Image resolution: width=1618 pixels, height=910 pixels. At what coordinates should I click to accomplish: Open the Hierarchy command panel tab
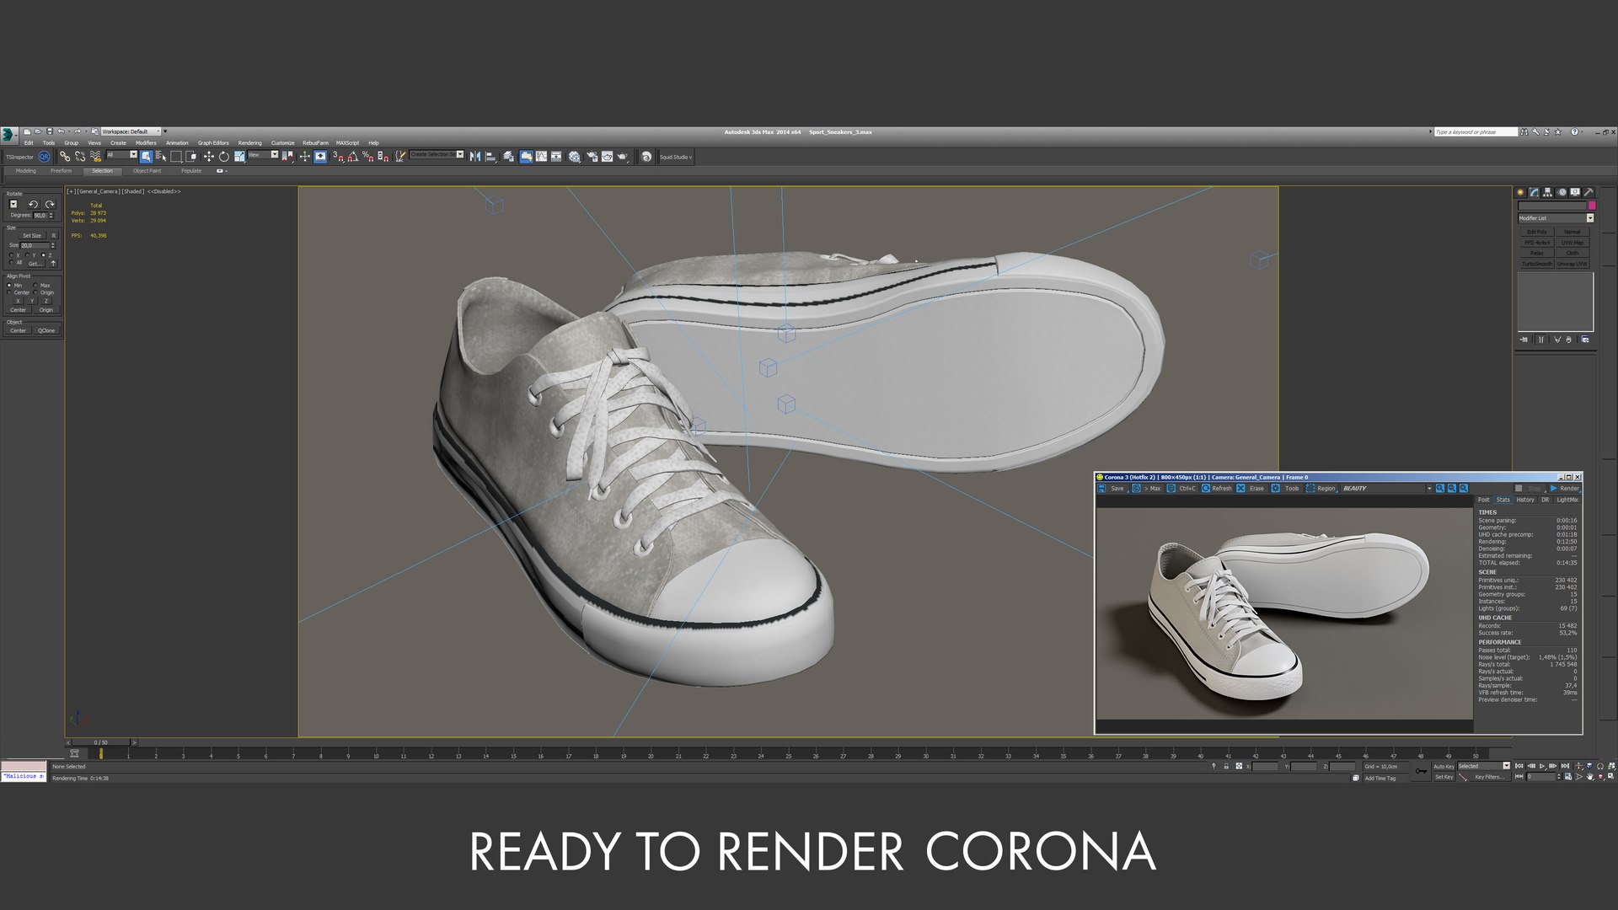coord(1547,192)
